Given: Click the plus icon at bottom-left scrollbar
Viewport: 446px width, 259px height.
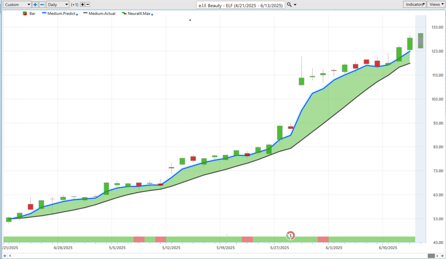Looking at the screenshot, I should coord(4,256).
